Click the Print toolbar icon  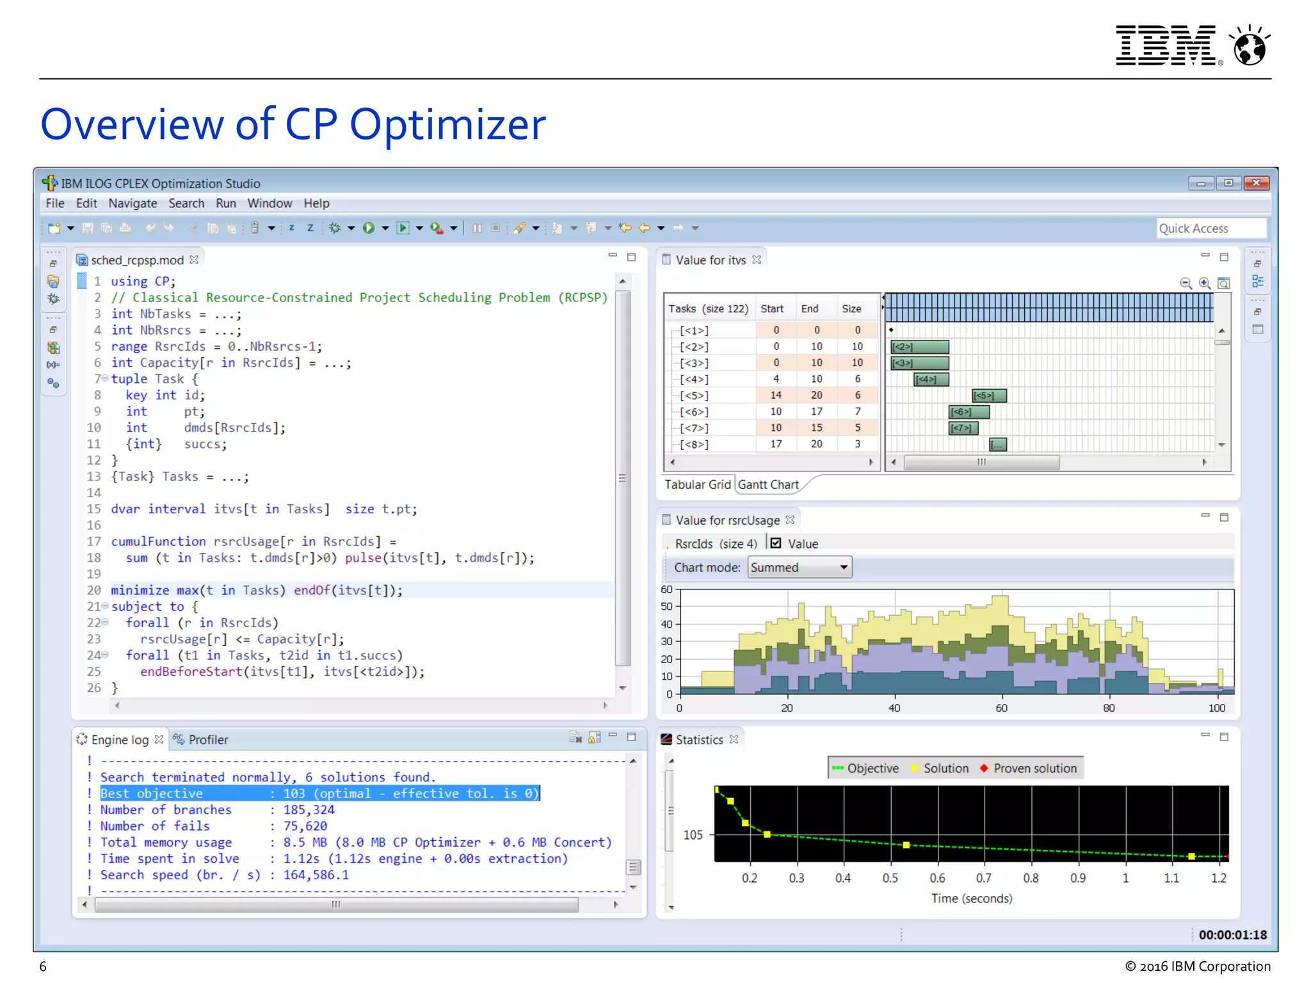point(125,228)
